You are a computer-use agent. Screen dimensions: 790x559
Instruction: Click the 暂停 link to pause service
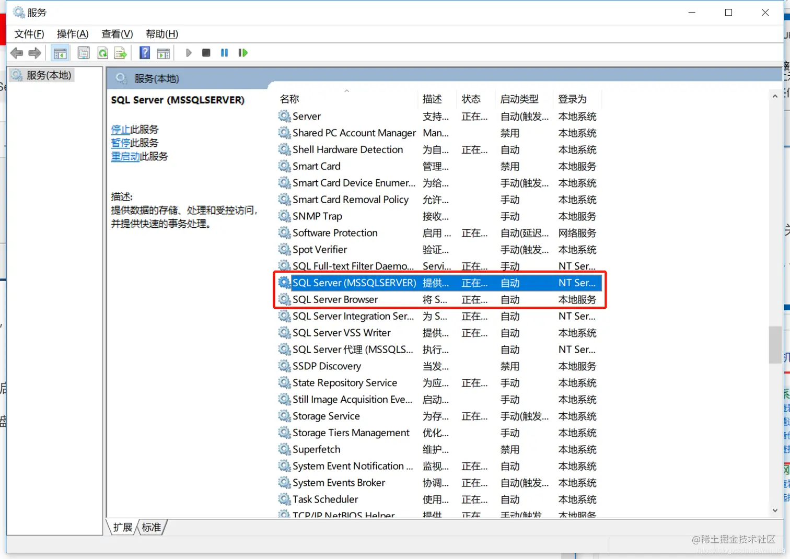(120, 143)
